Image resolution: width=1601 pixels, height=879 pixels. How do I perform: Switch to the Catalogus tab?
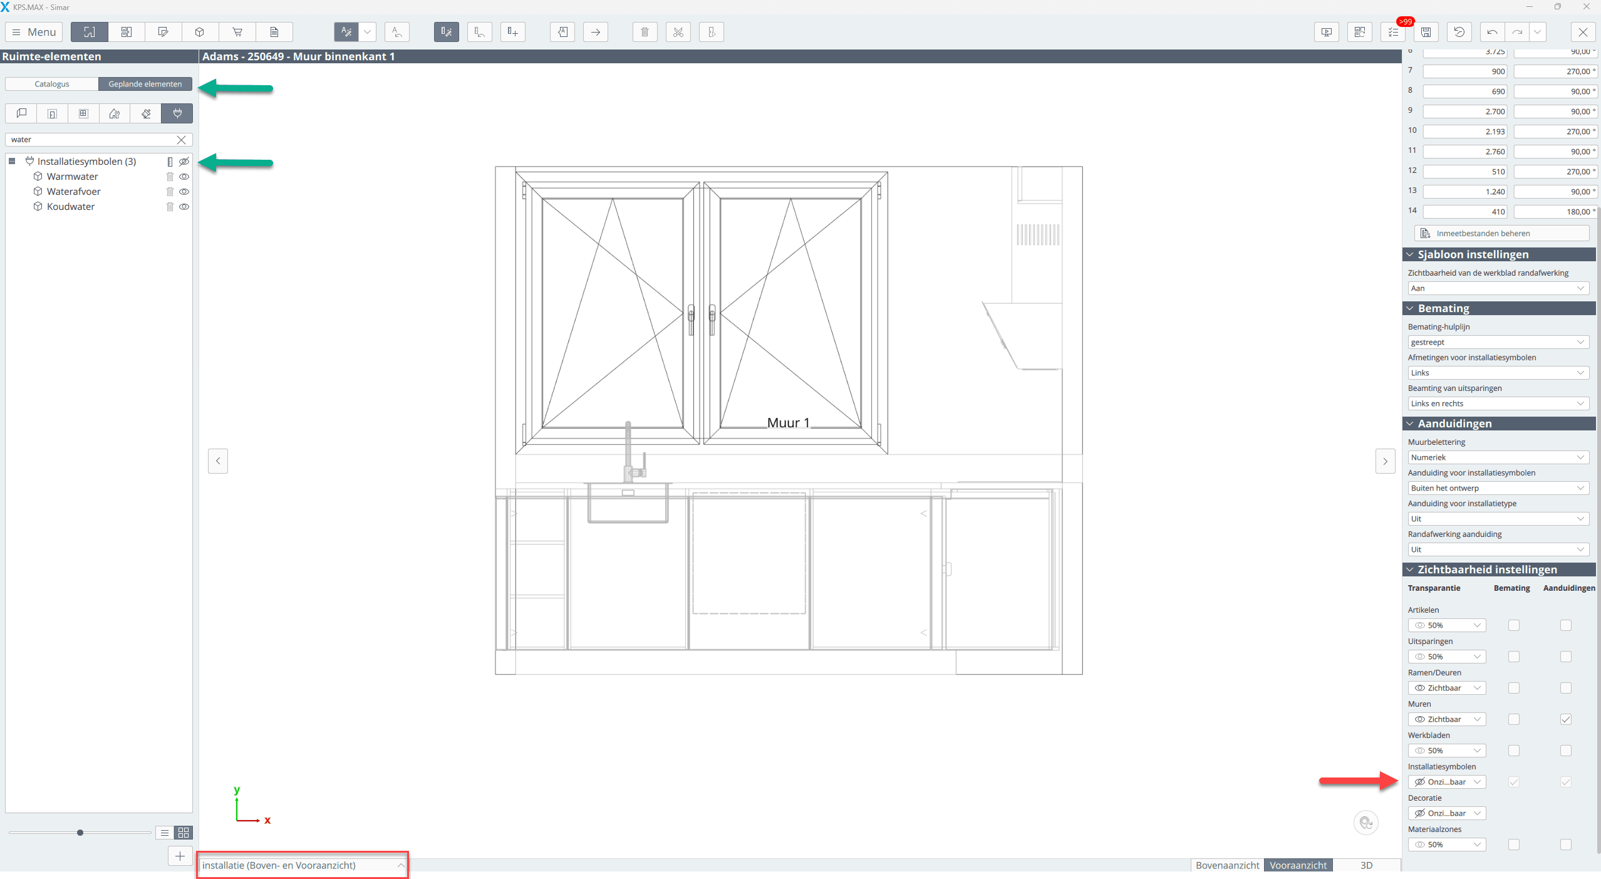(52, 84)
